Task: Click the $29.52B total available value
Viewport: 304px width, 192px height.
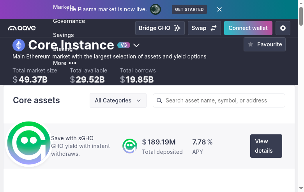Action: [87, 79]
